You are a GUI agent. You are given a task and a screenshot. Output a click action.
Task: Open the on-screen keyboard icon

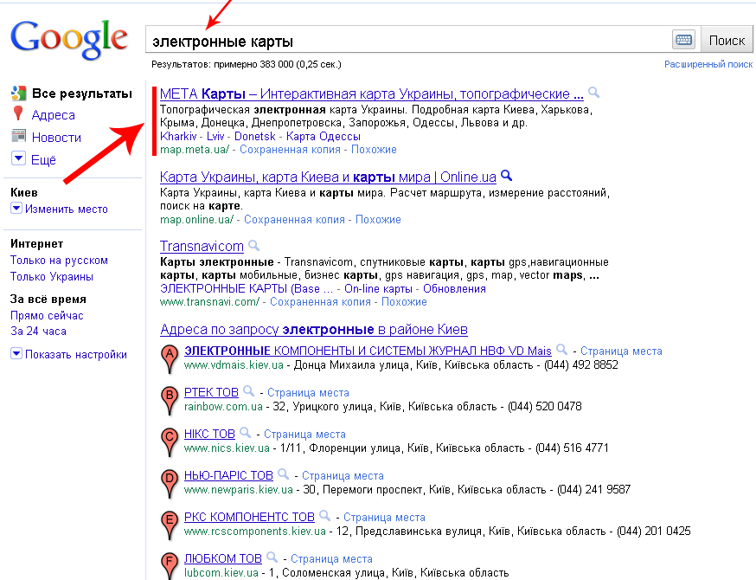coord(683,40)
